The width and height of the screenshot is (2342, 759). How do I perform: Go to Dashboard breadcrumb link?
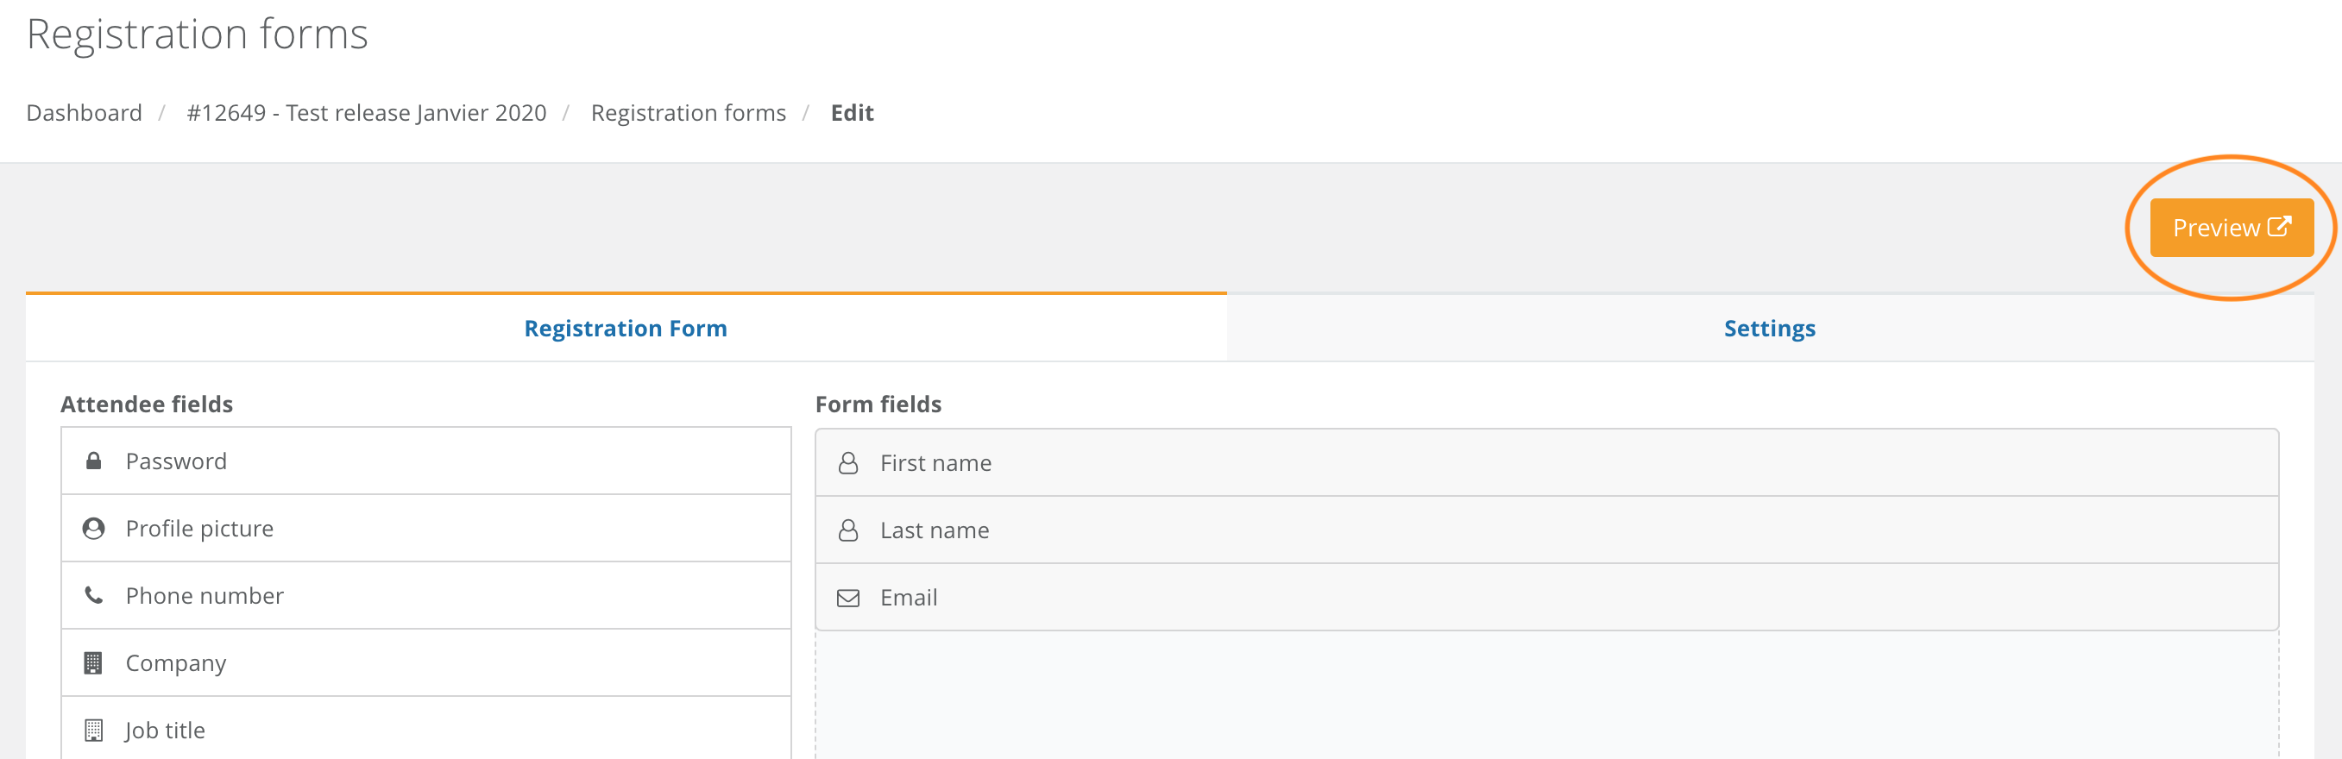click(85, 113)
